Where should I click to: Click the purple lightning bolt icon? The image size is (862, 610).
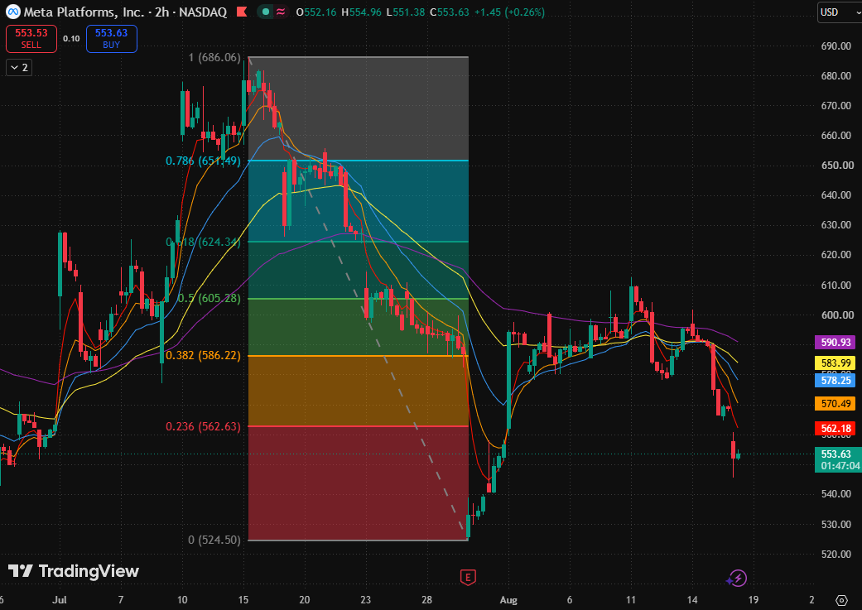click(737, 578)
